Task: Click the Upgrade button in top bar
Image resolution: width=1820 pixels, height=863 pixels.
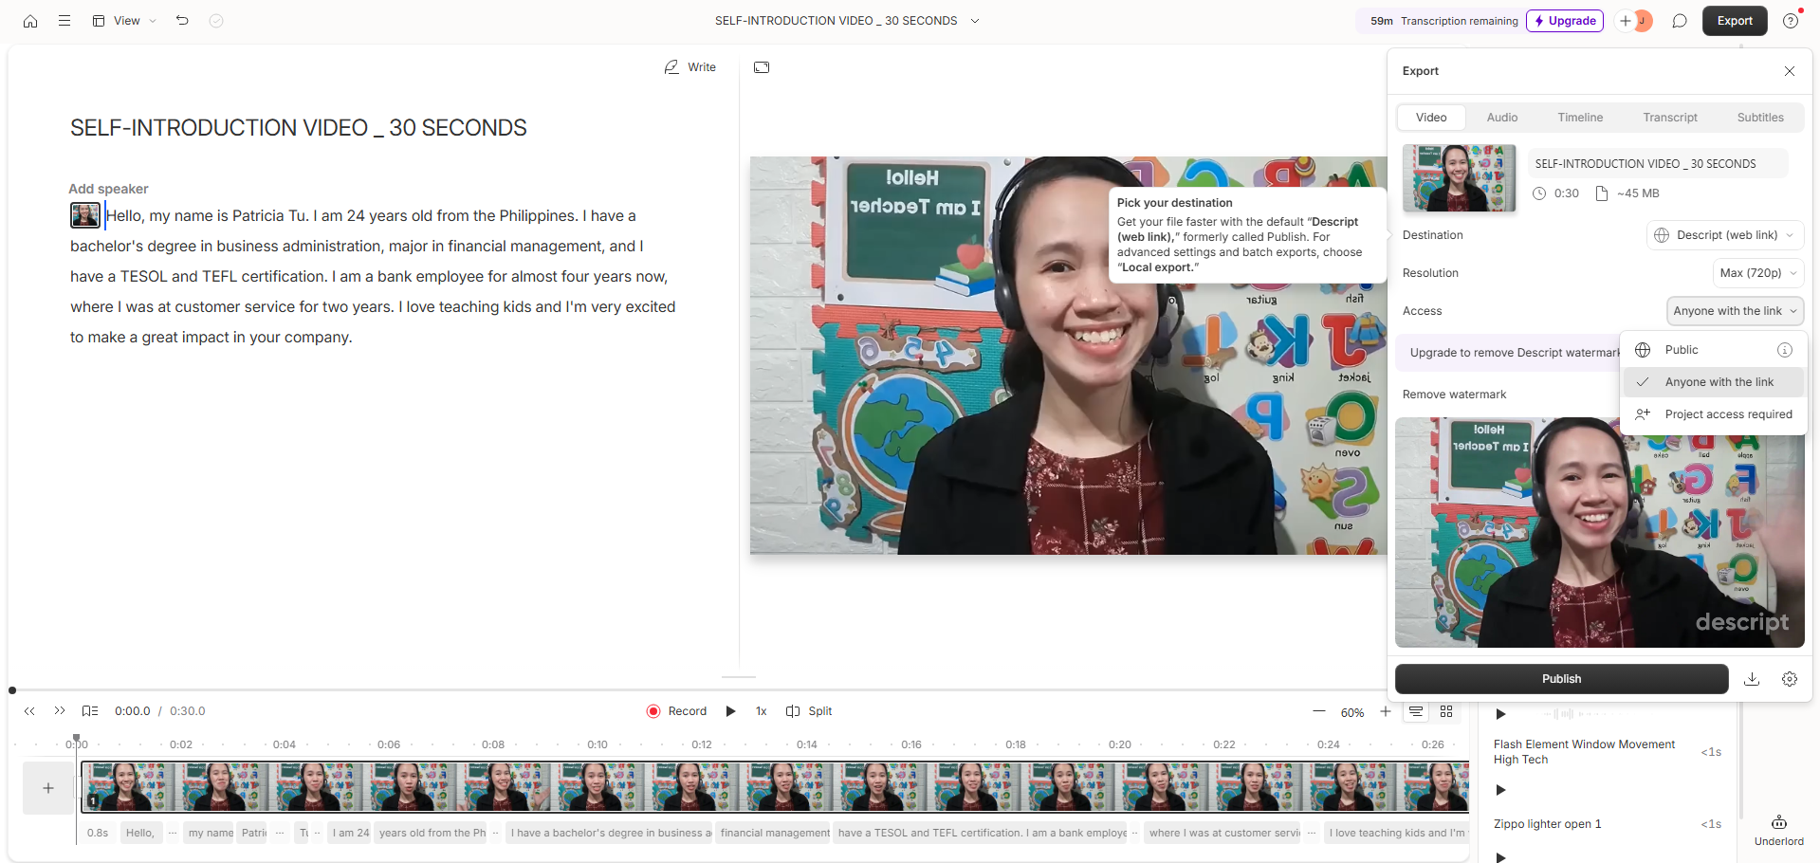Action: (1565, 21)
